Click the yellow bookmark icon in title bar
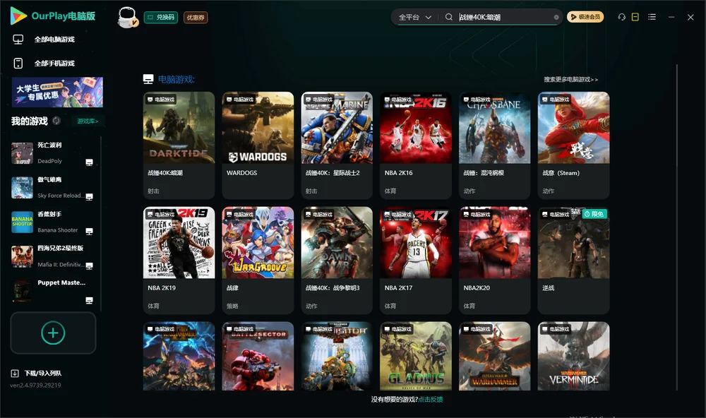Screen dimensions: 706x418 [x=635, y=17]
